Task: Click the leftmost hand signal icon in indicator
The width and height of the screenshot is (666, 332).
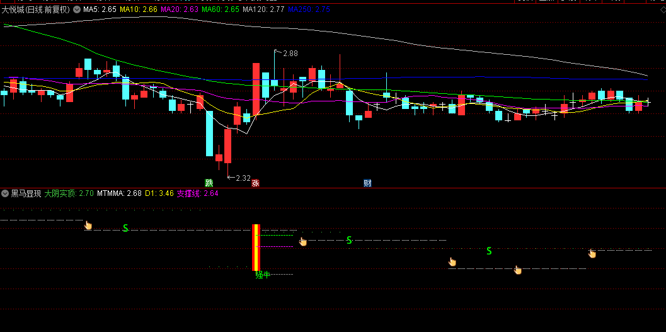Action: click(88, 225)
